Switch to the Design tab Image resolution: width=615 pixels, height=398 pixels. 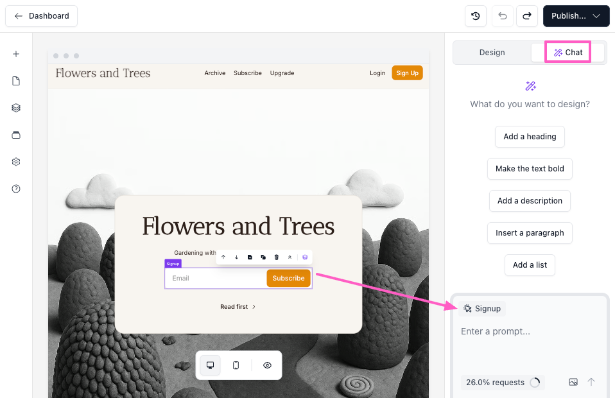coord(492,53)
